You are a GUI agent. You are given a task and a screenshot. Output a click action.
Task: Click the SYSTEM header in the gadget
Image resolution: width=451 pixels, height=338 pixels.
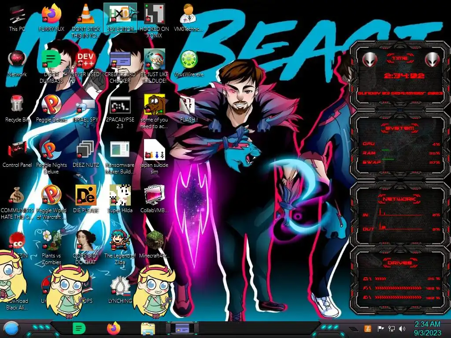click(x=399, y=128)
